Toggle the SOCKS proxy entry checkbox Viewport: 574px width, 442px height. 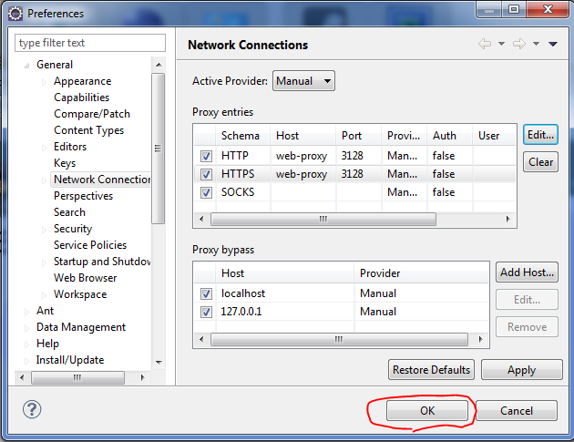coord(206,192)
